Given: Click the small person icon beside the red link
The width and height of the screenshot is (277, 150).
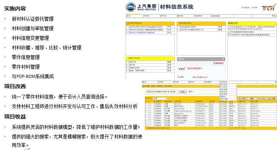Looking at the screenshot, I should [214, 63].
